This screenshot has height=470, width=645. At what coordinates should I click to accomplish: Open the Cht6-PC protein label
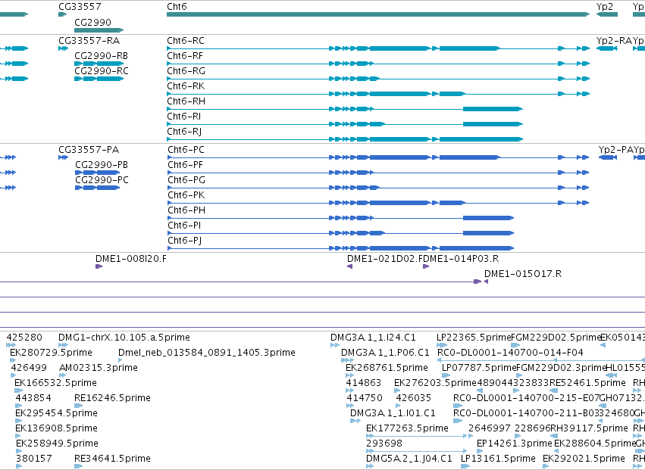(x=186, y=150)
